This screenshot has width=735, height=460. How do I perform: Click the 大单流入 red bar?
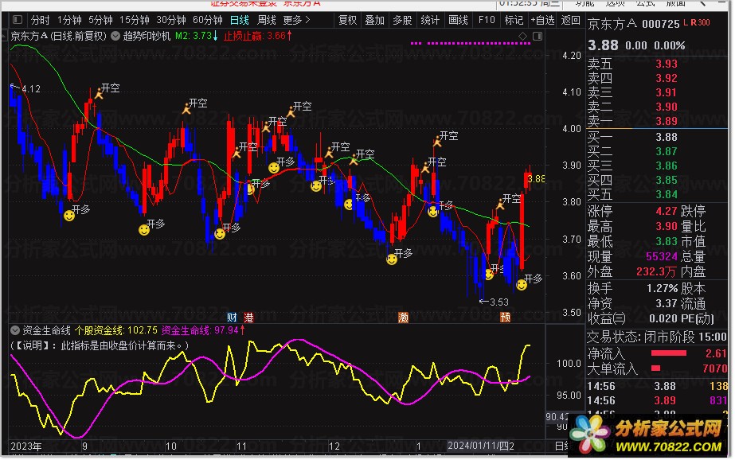click(x=656, y=368)
